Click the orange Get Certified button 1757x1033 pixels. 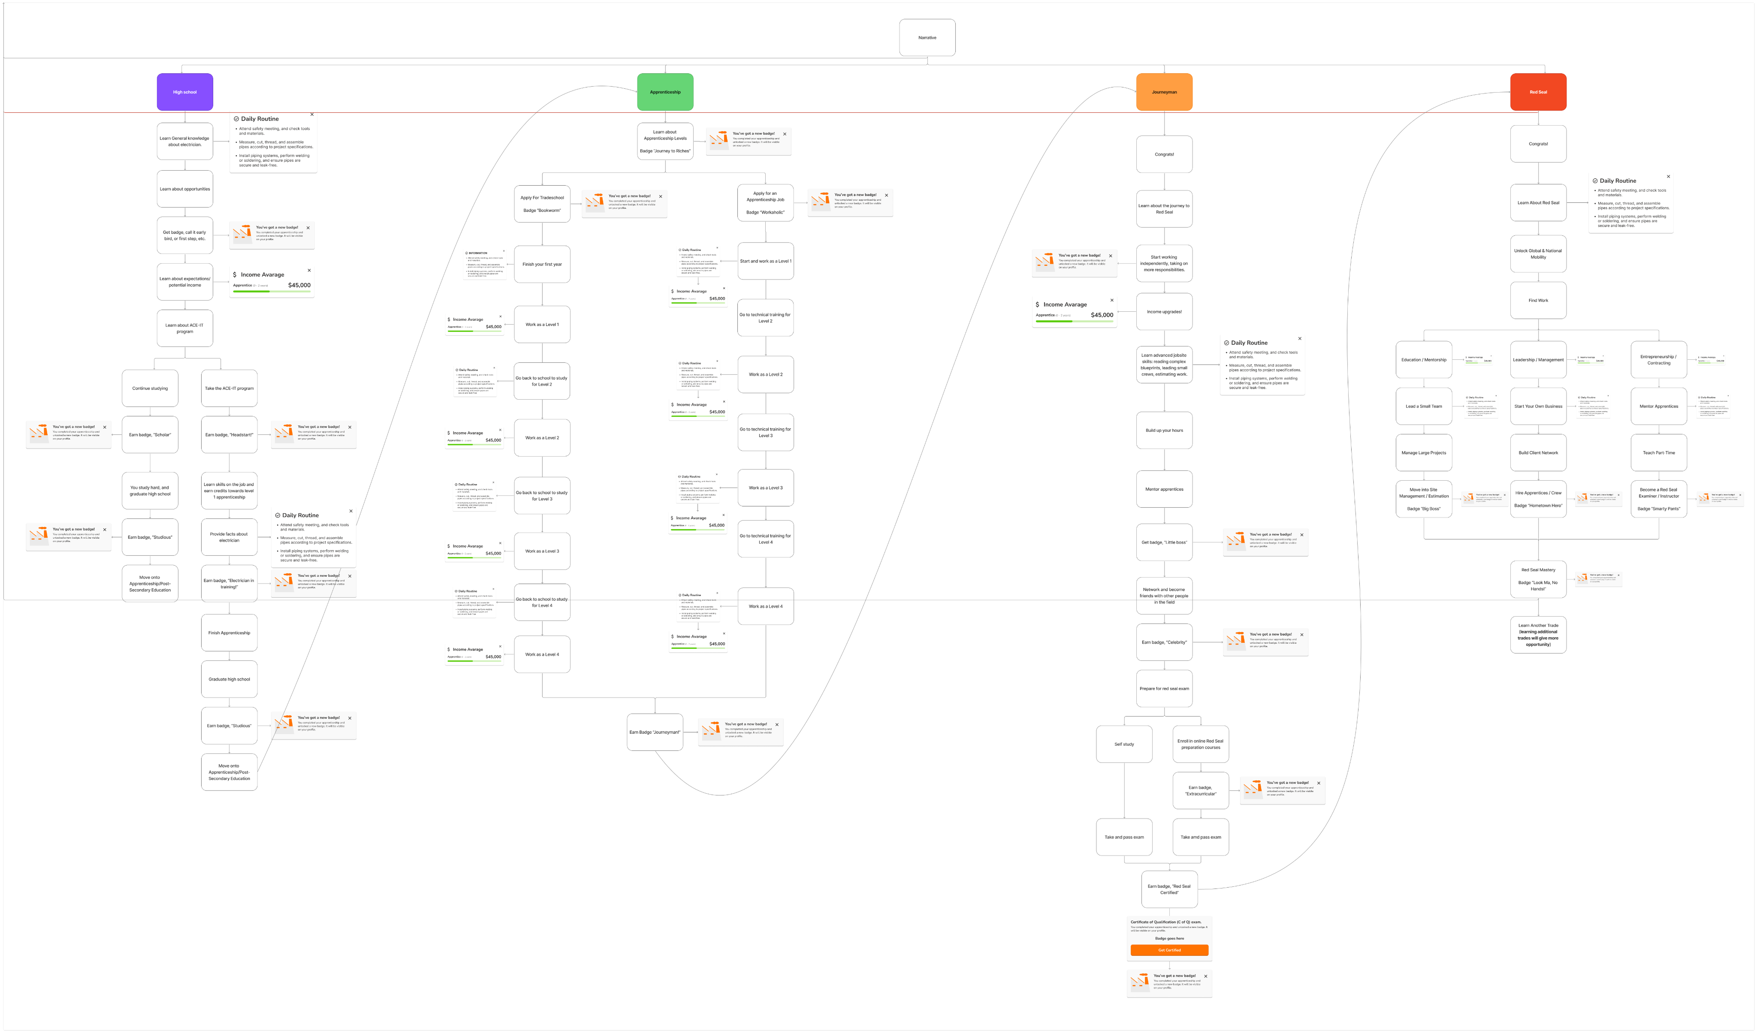click(x=1169, y=950)
